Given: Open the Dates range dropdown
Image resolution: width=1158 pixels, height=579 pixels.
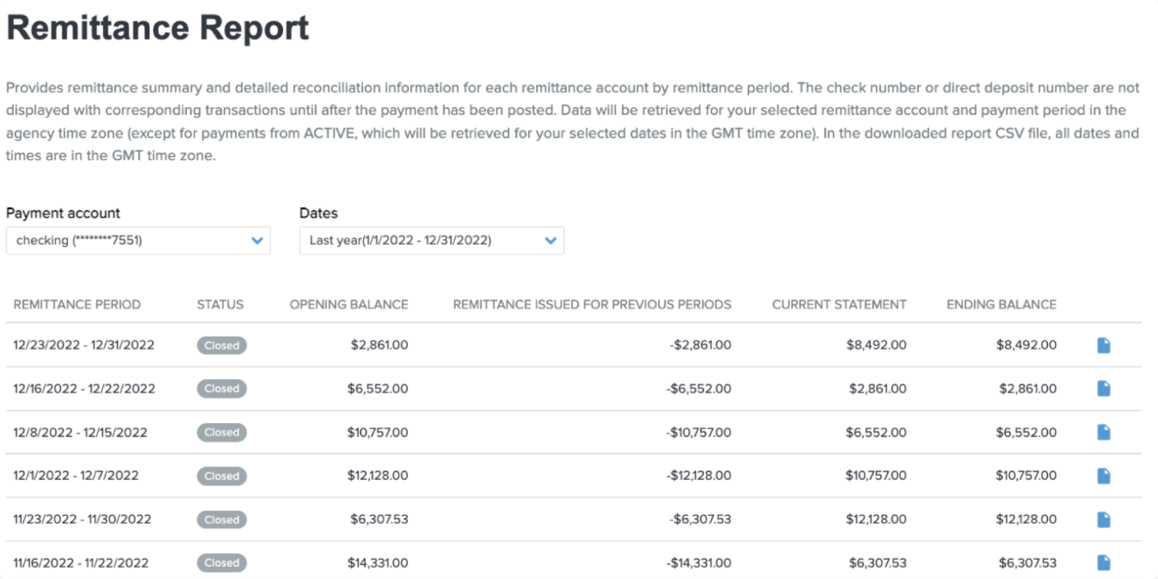Looking at the screenshot, I should 431,241.
